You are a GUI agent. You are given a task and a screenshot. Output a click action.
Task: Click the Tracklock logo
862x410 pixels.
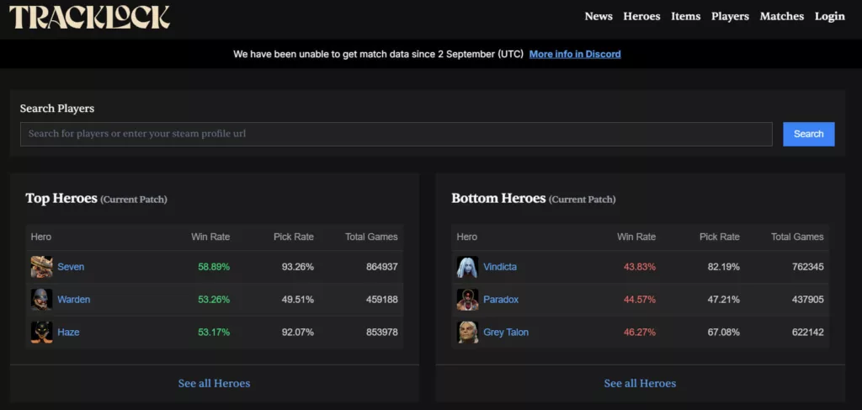tap(89, 17)
